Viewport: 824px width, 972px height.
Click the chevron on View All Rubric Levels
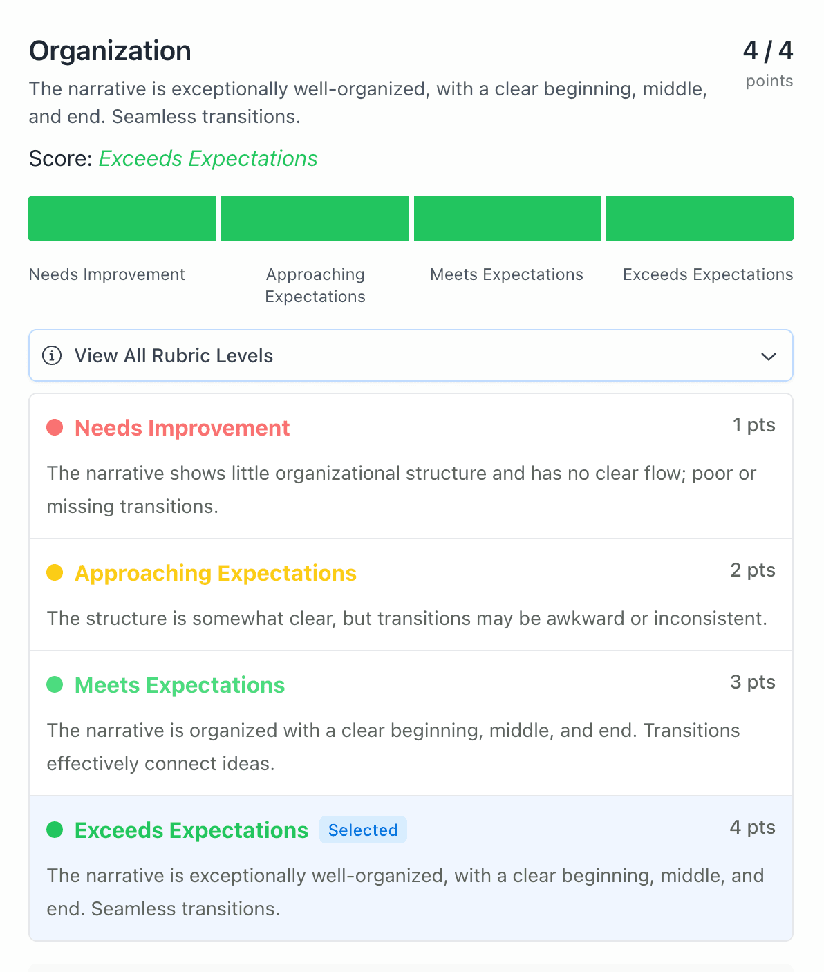click(767, 357)
